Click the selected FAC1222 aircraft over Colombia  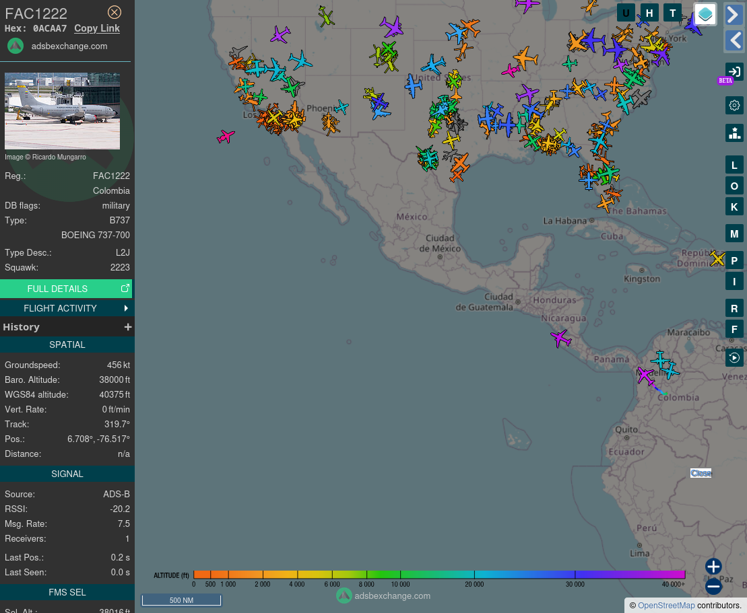pyautogui.click(x=646, y=375)
